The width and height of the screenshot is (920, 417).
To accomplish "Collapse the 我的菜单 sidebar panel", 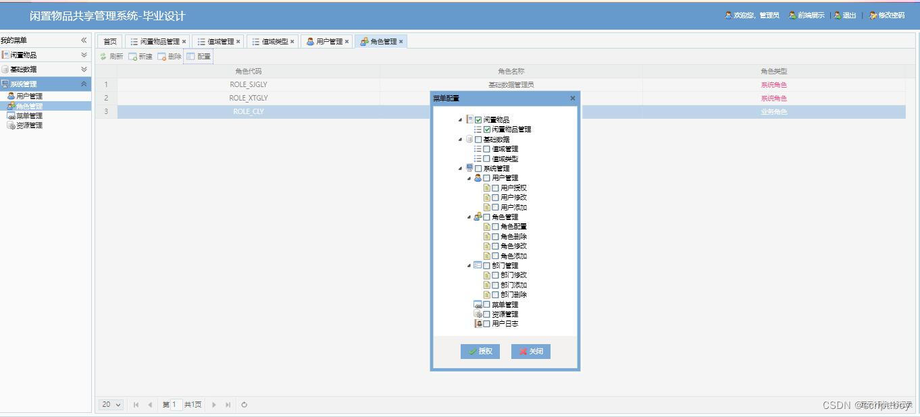I will pyautogui.click(x=84, y=40).
